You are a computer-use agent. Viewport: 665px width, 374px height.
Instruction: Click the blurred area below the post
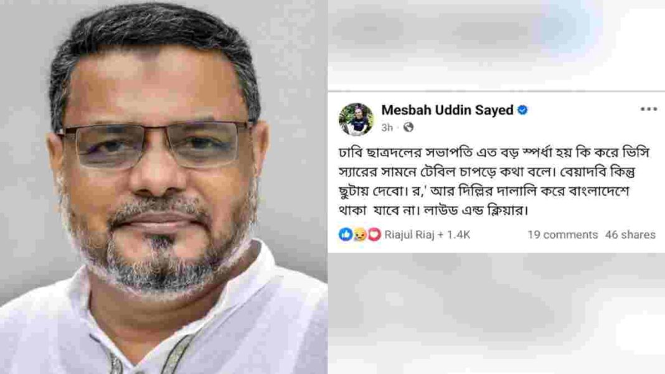pyautogui.click(x=496, y=314)
